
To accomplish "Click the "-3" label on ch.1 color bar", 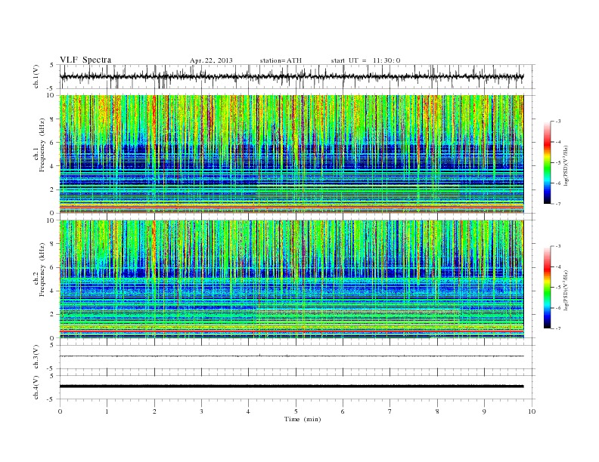I will (x=558, y=122).
